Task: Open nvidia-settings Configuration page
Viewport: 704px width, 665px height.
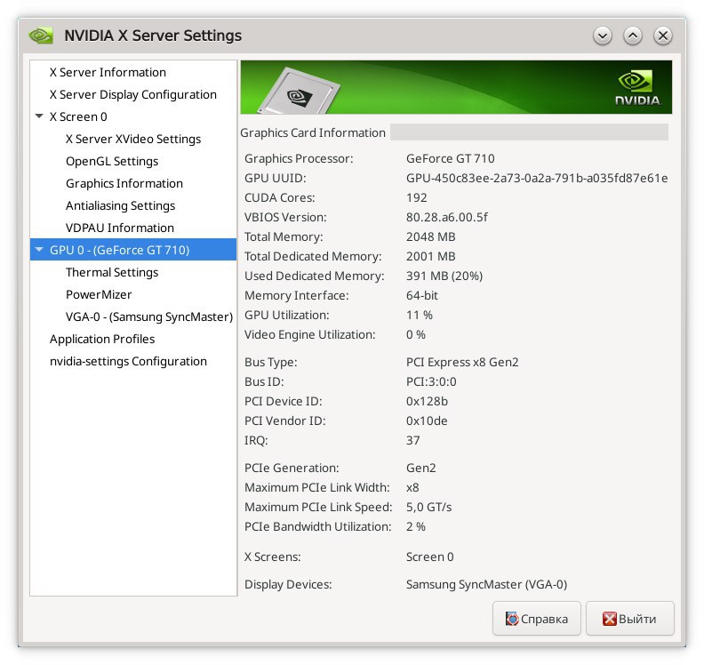Action: pyautogui.click(x=128, y=361)
